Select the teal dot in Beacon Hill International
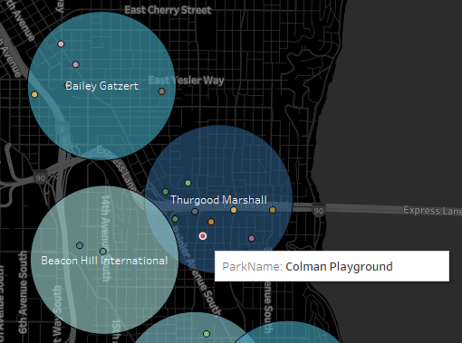 (x=103, y=252)
